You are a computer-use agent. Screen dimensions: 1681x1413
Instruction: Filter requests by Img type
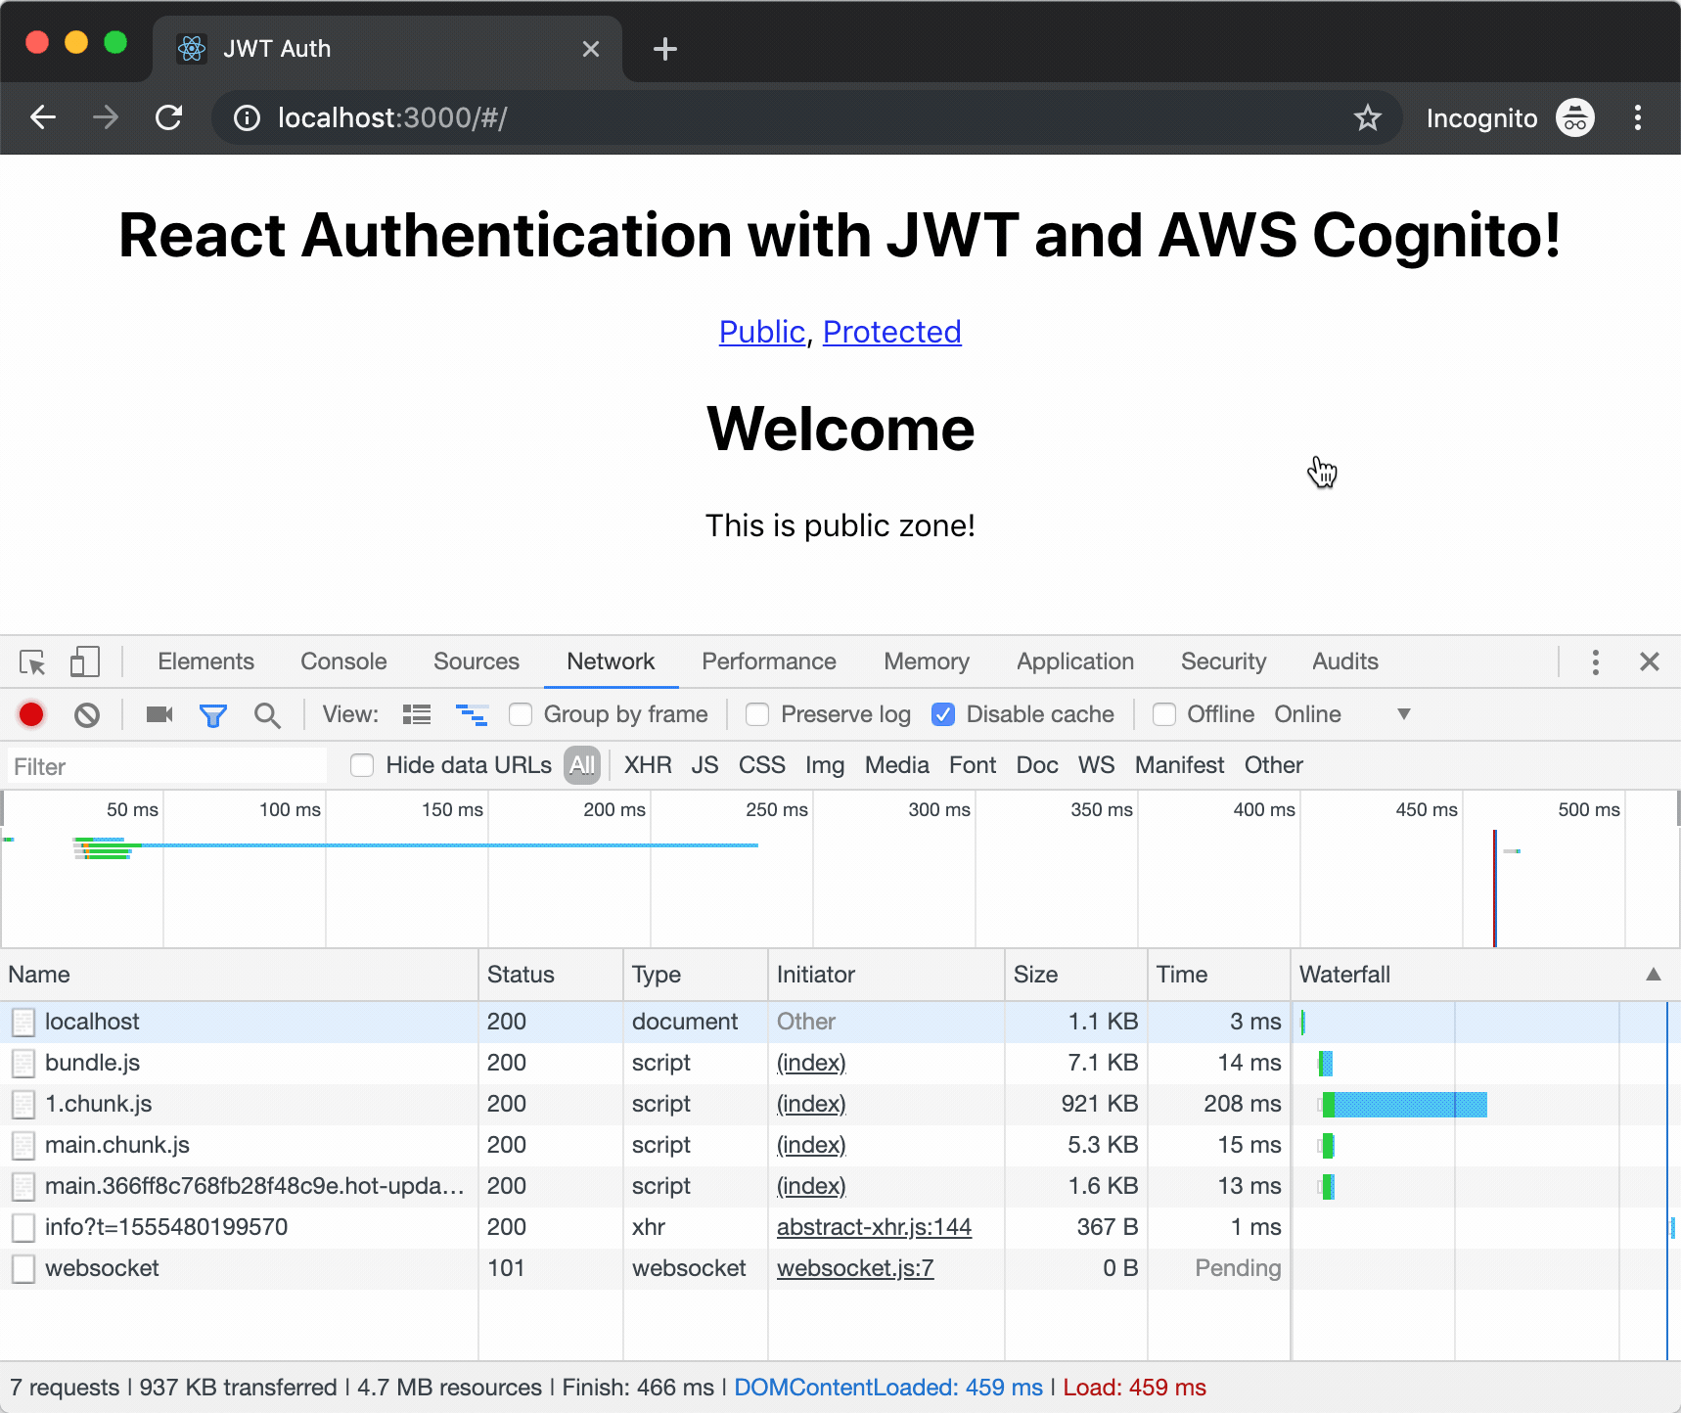tap(825, 765)
